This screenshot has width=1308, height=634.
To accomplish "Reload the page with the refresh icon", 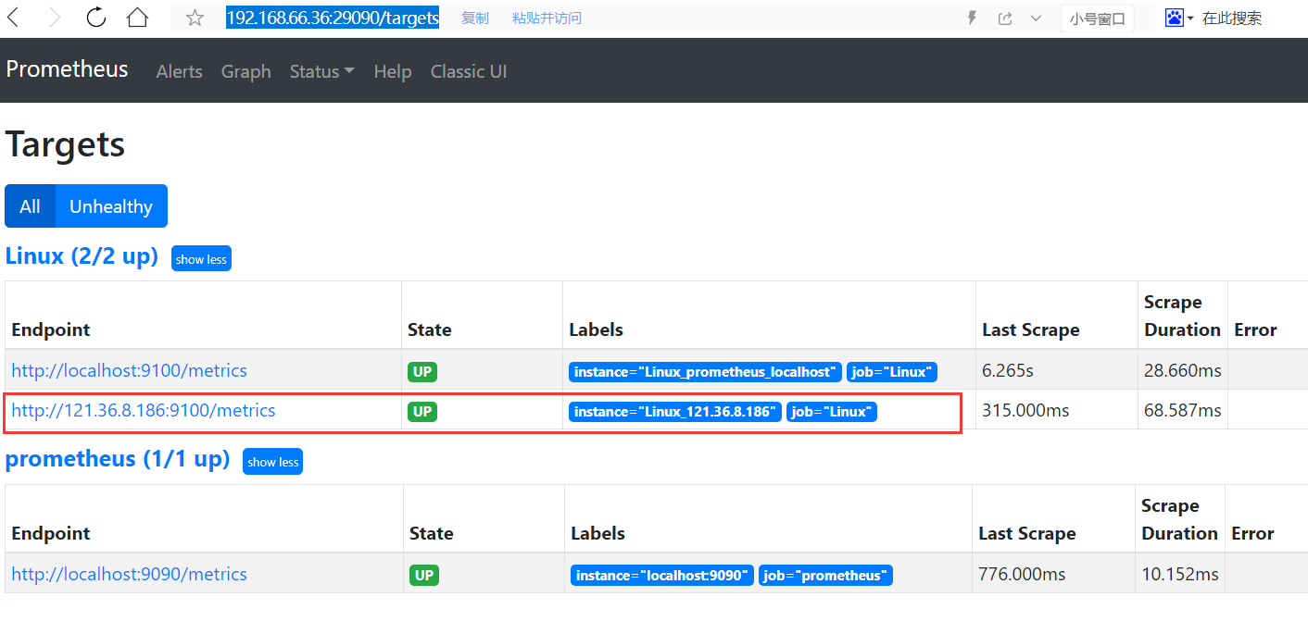I will 96,18.
